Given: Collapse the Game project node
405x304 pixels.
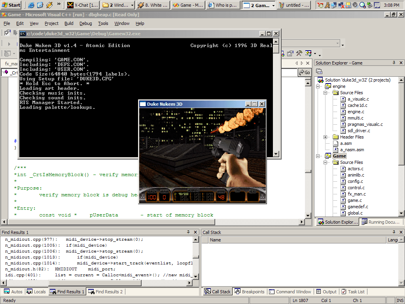Looking at the screenshot, I should coord(318,156).
